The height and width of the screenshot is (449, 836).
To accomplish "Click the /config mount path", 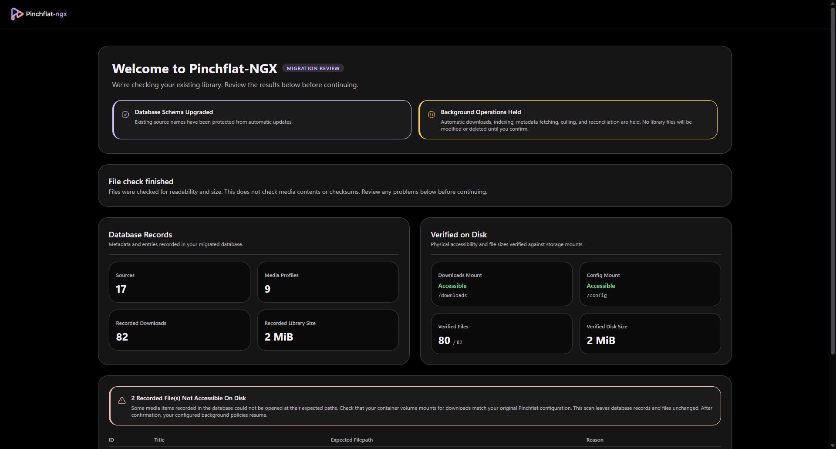I will (x=597, y=295).
